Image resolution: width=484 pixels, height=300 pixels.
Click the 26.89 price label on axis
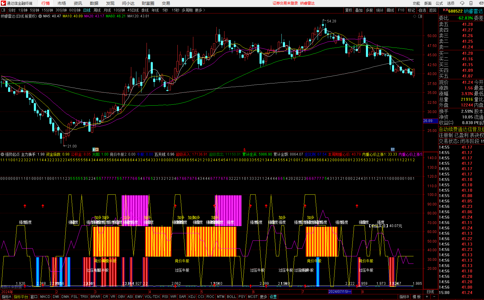[430, 121]
